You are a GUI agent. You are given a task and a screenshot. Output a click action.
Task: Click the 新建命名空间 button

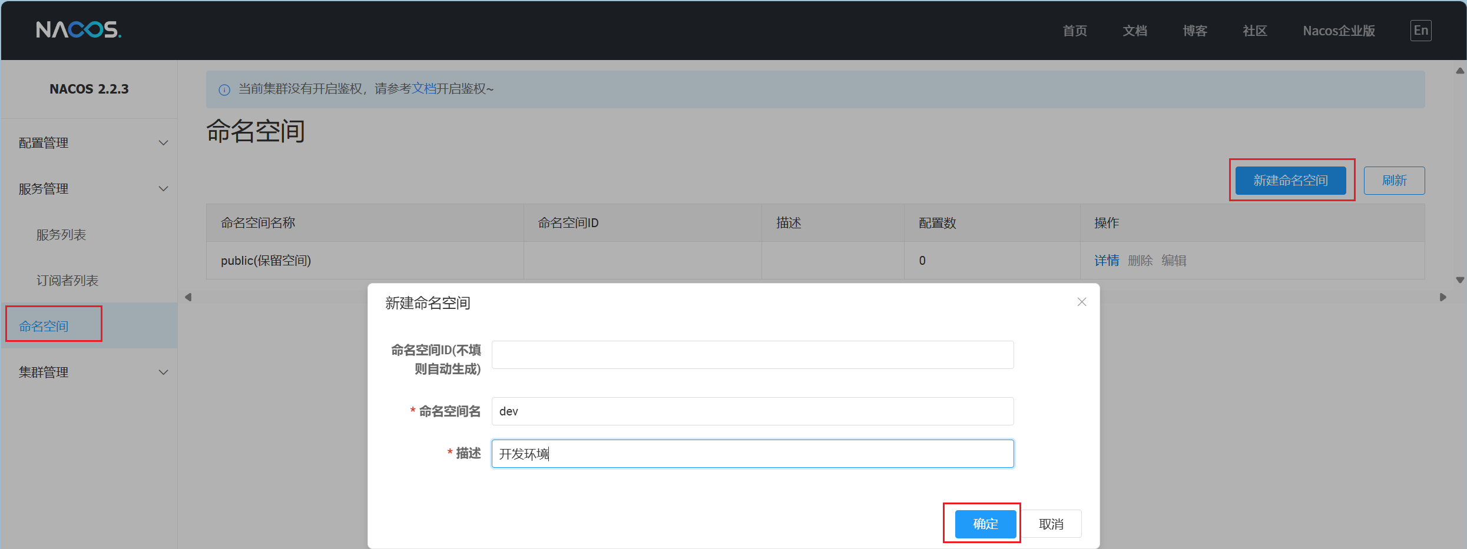[x=1290, y=180]
